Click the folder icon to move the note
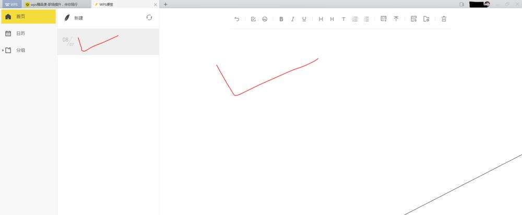 pos(426,19)
